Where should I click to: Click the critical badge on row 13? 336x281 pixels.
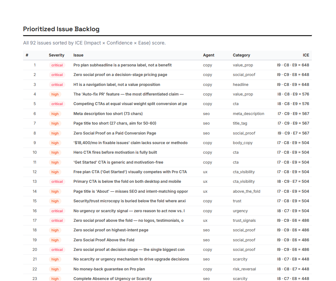pos(57,181)
